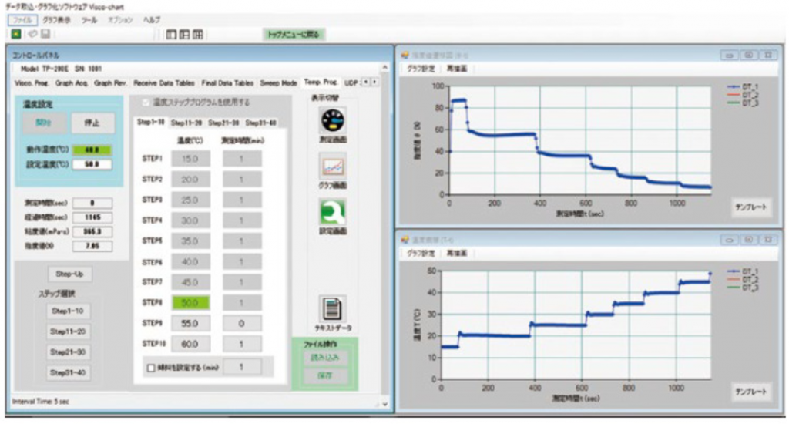The height and width of the screenshot is (424, 789).
Task: Switch to the Step11-20 tab
Action: [x=186, y=123]
